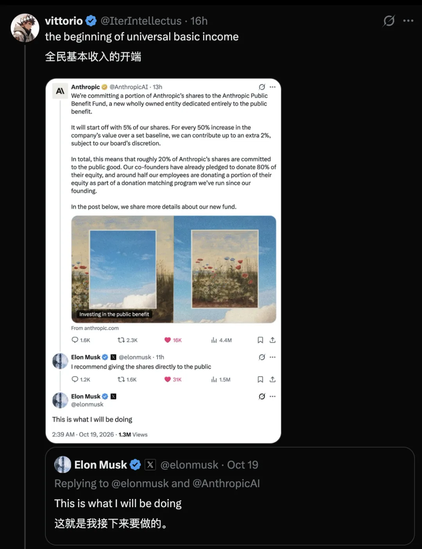Viewport: 422px width, 549px height.
Task: Click the views chart icon showing 4.4M
Action: [214, 340]
